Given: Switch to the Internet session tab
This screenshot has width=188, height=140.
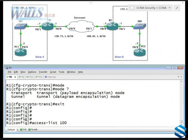Looking at the screenshot, I should [x=50, y=77].
